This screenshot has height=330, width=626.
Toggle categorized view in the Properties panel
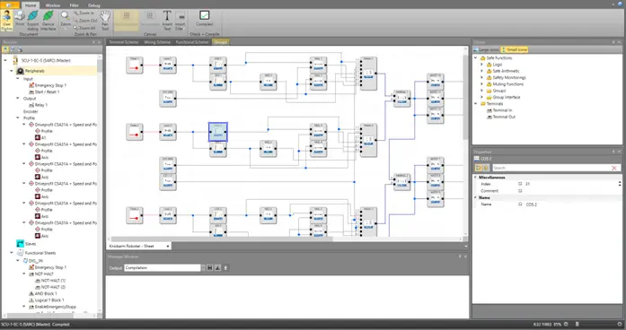tap(479, 168)
